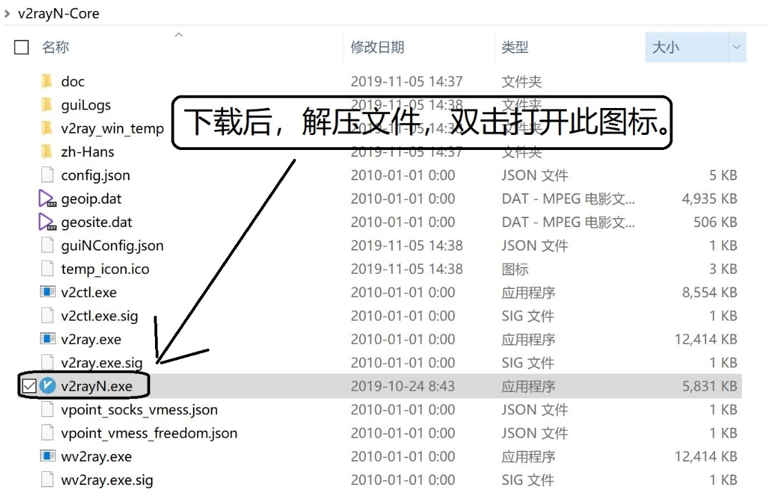Select the vpoint_vmess_freedom.json file name
775x496 pixels.
pos(149,433)
